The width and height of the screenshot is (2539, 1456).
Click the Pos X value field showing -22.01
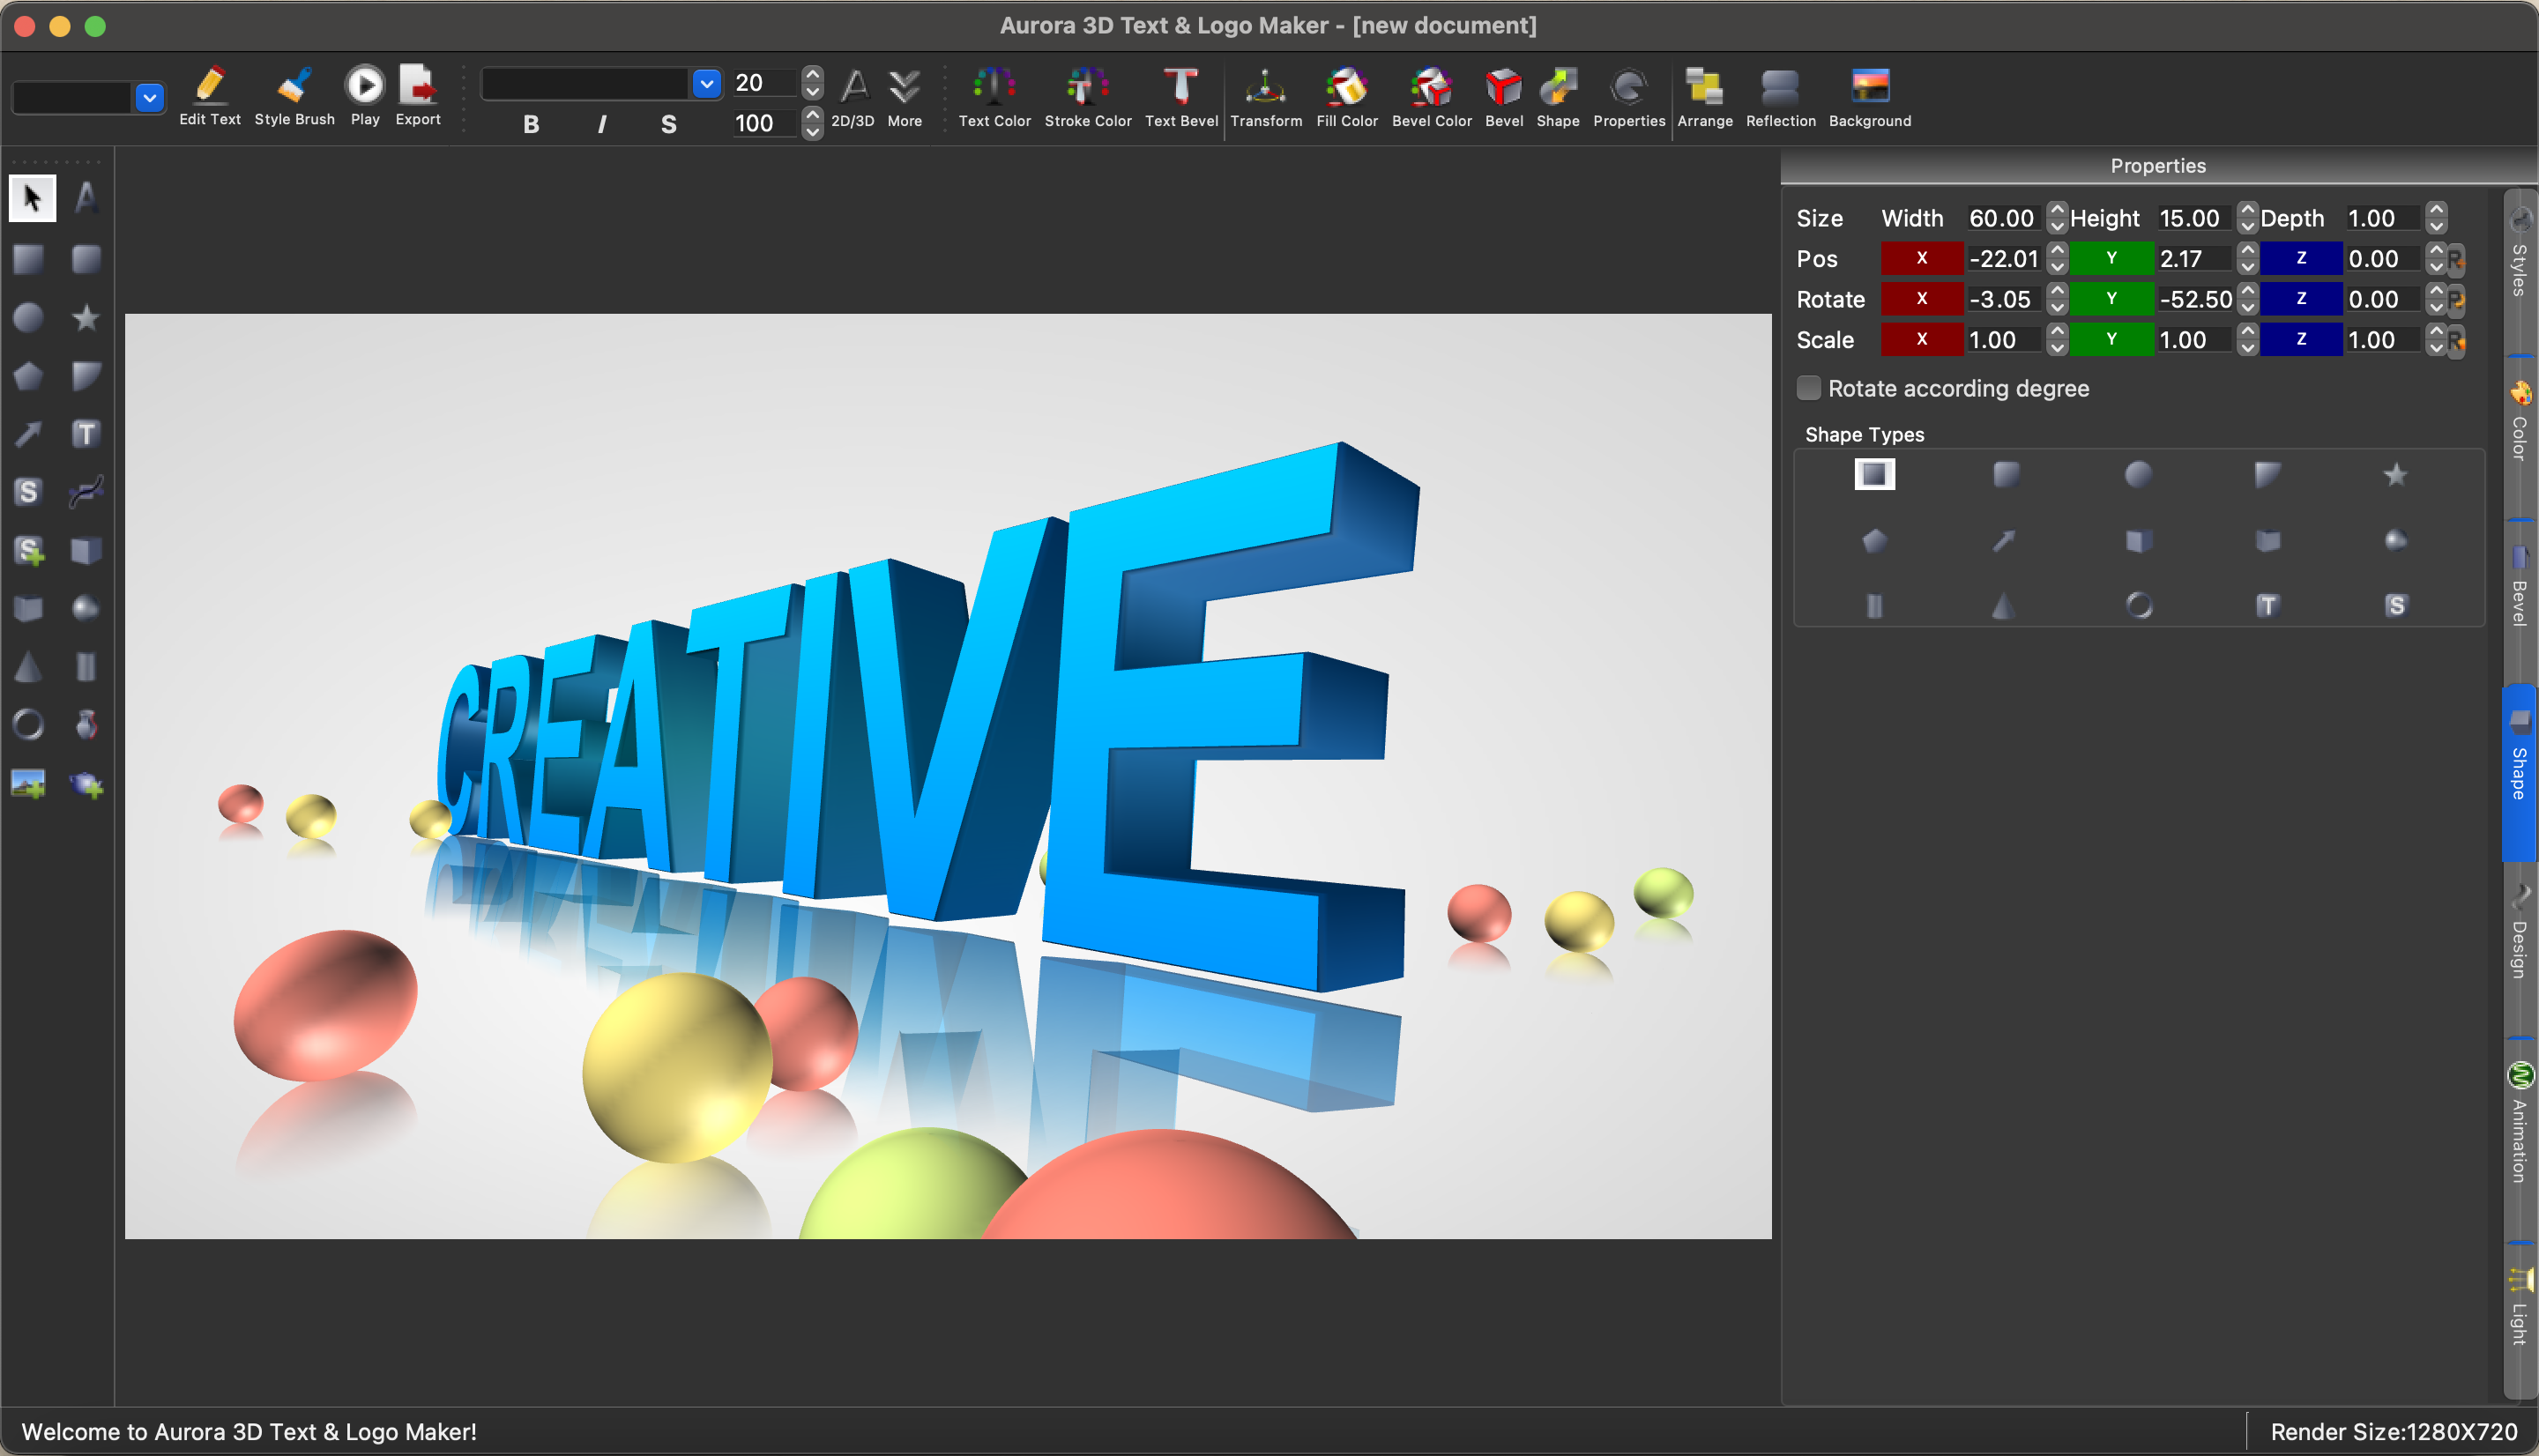point(2003,259)
